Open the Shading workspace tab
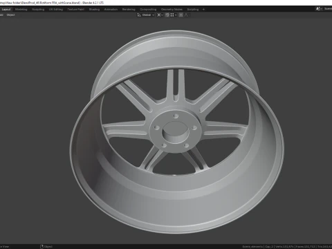 tap(94, 10)
